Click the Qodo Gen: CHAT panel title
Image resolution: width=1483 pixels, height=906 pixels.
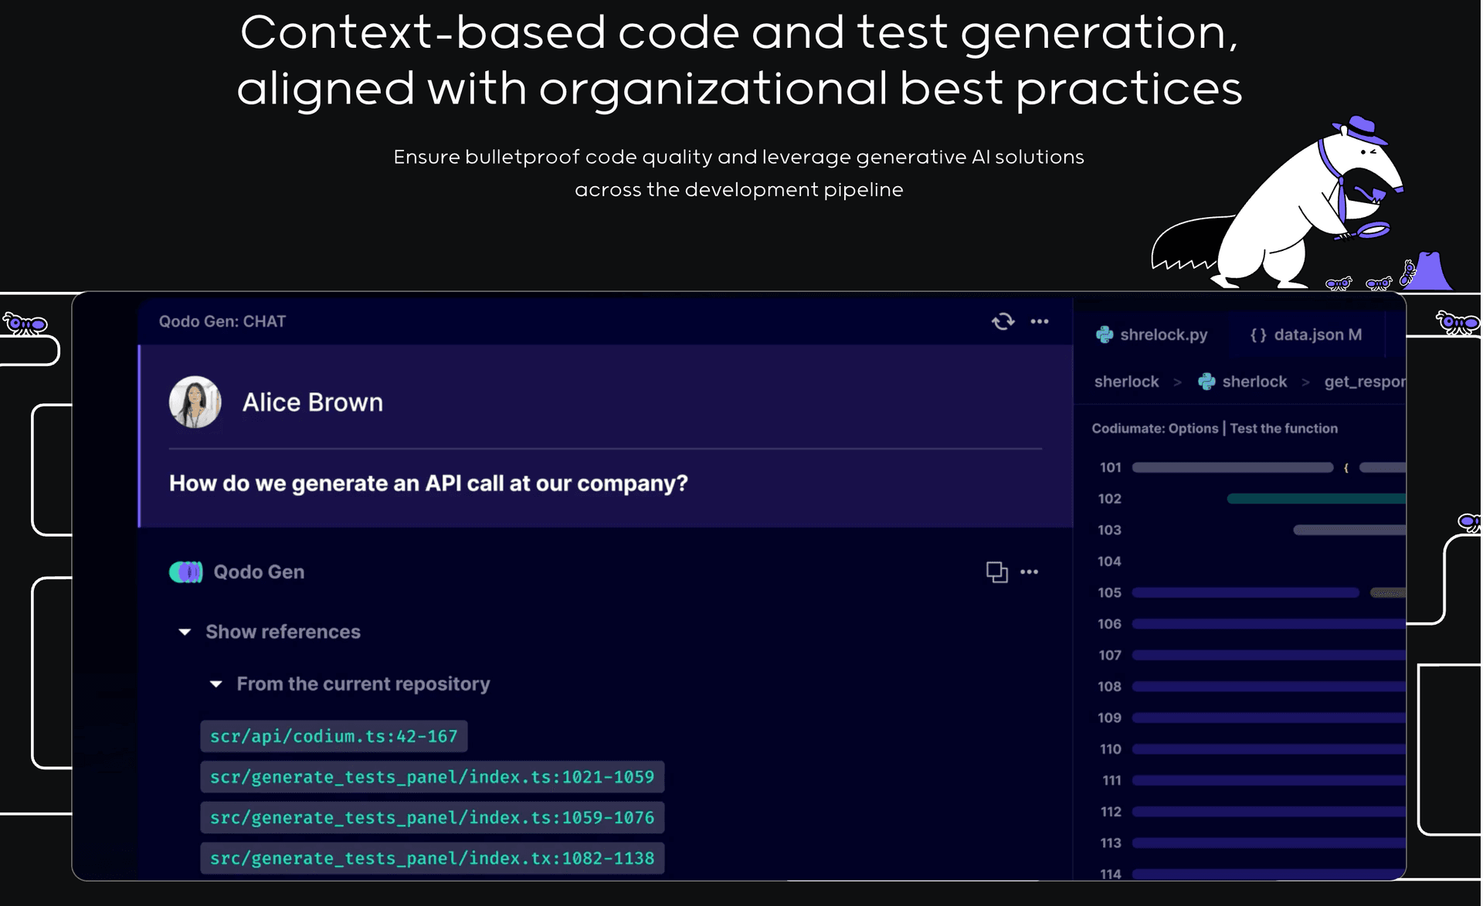coord(222,321)
